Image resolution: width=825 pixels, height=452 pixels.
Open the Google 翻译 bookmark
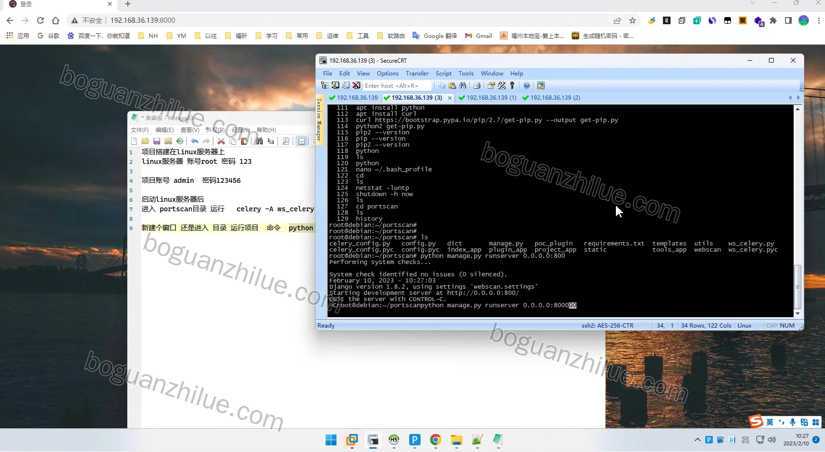[x=434, y=36]
